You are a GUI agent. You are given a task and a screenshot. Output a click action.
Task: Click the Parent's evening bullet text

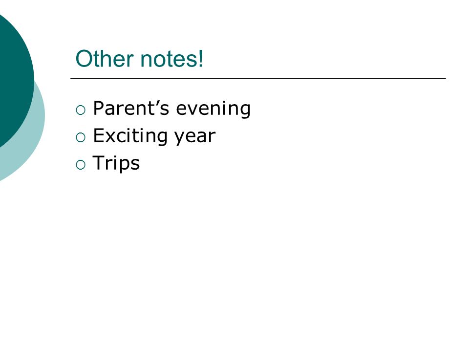(x=171, y=109)
